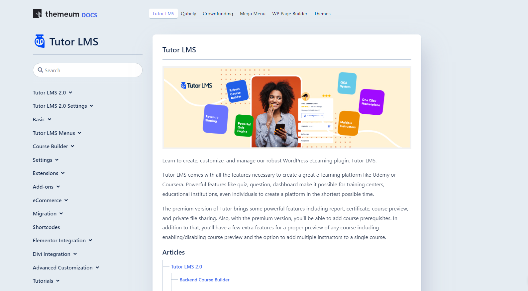Open WP Page Builder docs

click(290, 14)
